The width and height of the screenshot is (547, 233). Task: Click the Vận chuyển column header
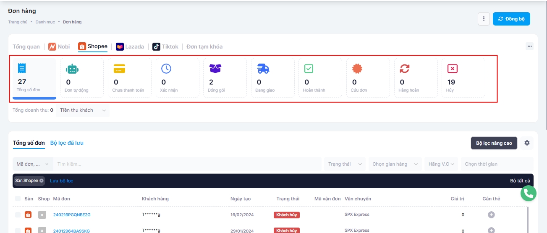[358, 199]
